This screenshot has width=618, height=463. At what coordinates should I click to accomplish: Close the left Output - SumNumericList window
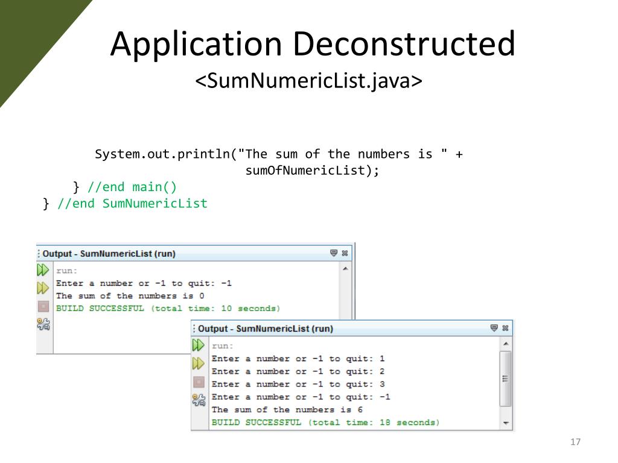click(x=345, y=253)
